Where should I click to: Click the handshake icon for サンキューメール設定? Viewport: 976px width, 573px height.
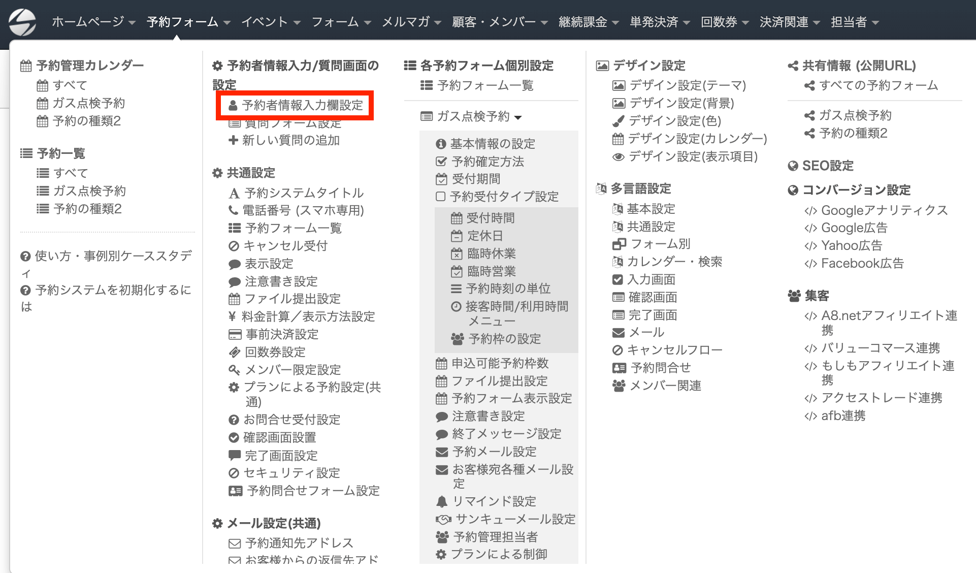point(443,519)
